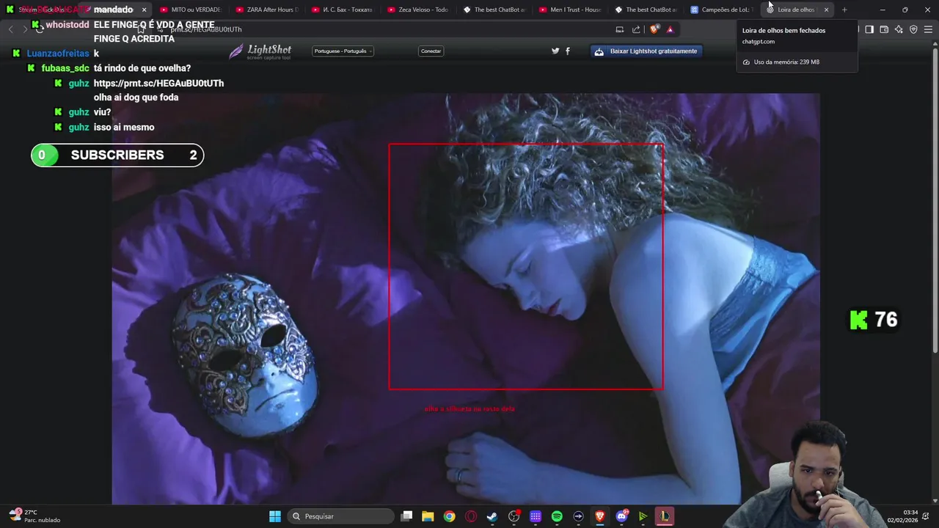The height and width of the screenshot is (528, 939).
Task: Close the mandado tab
Action: (144, 10)
